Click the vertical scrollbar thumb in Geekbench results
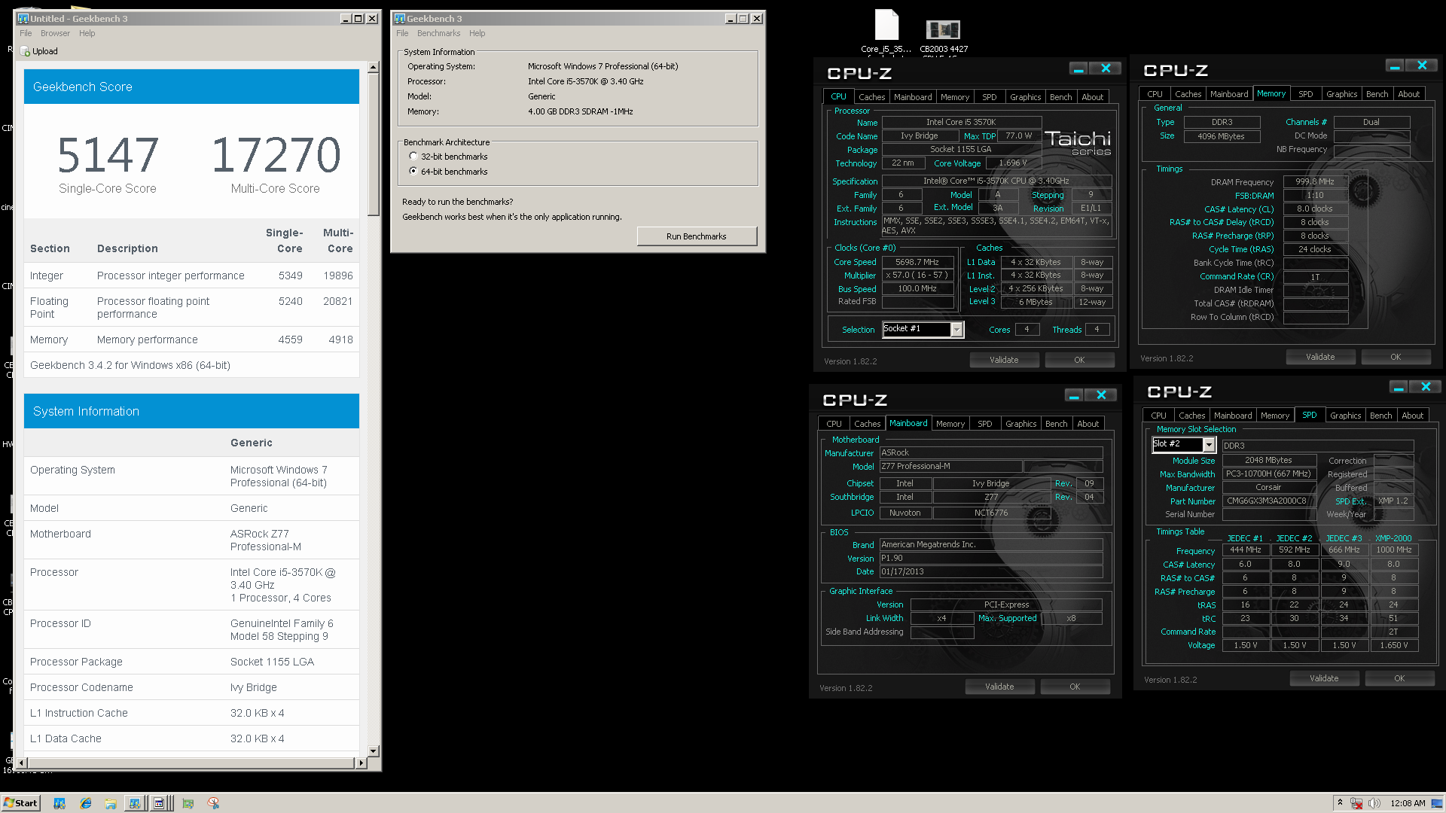1446x813 pixels. (374, 143)
